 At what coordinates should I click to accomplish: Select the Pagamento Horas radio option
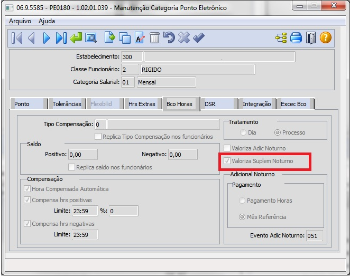(x=242, y=201)
